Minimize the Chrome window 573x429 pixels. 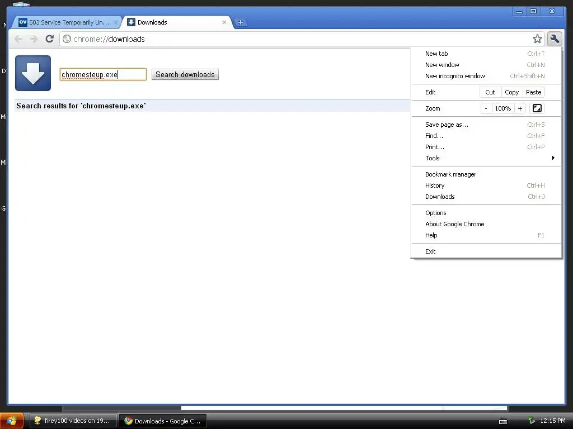pos(519,12)
